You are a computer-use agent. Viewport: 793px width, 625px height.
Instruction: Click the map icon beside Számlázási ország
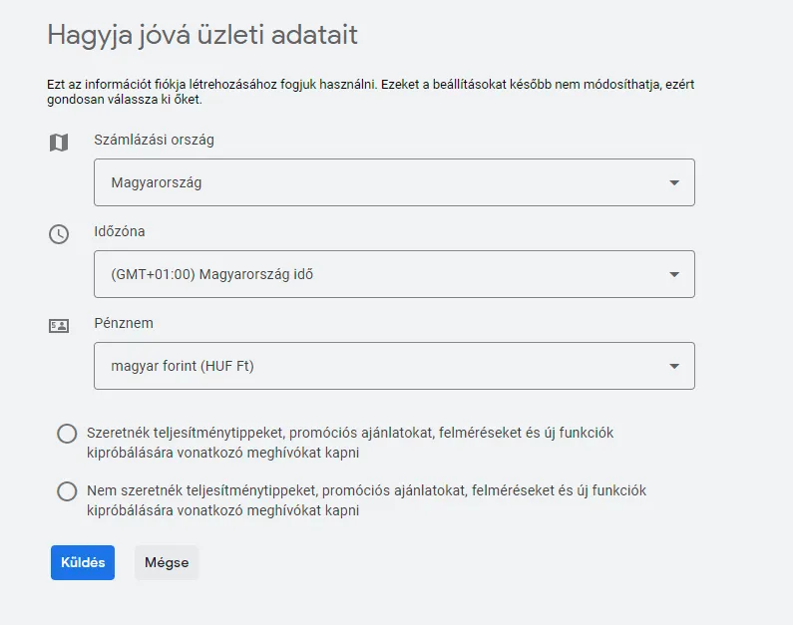(59, 143)
